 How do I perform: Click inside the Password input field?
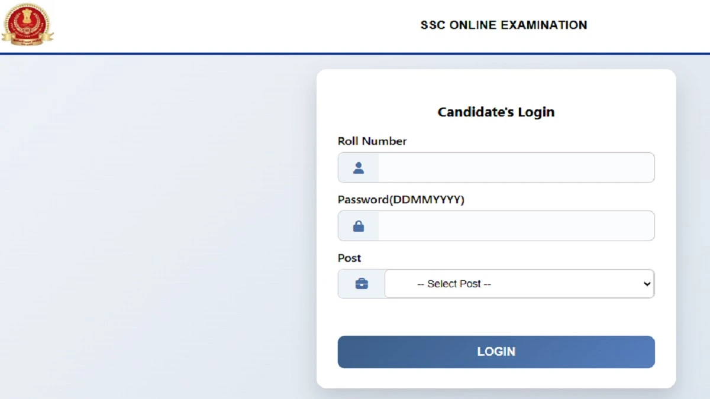point(515,225)
